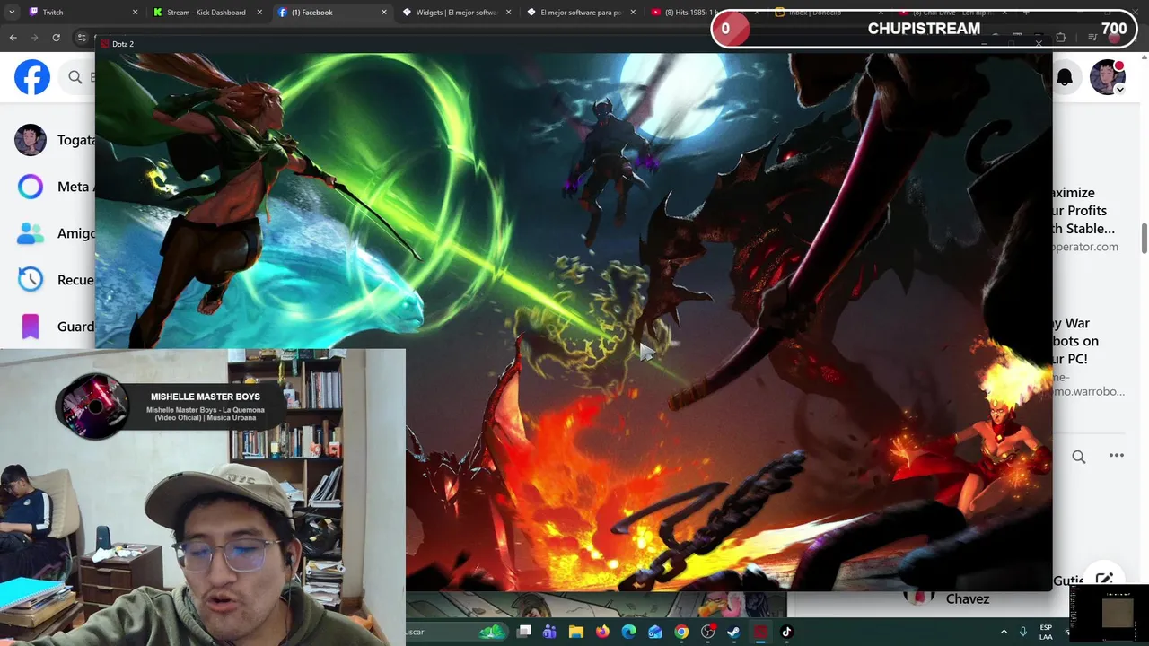Click the Facebook page vertical scrollbar
Image resolution: width=1149 pixels, height=646 pixels.
(x=1145, y=238)
